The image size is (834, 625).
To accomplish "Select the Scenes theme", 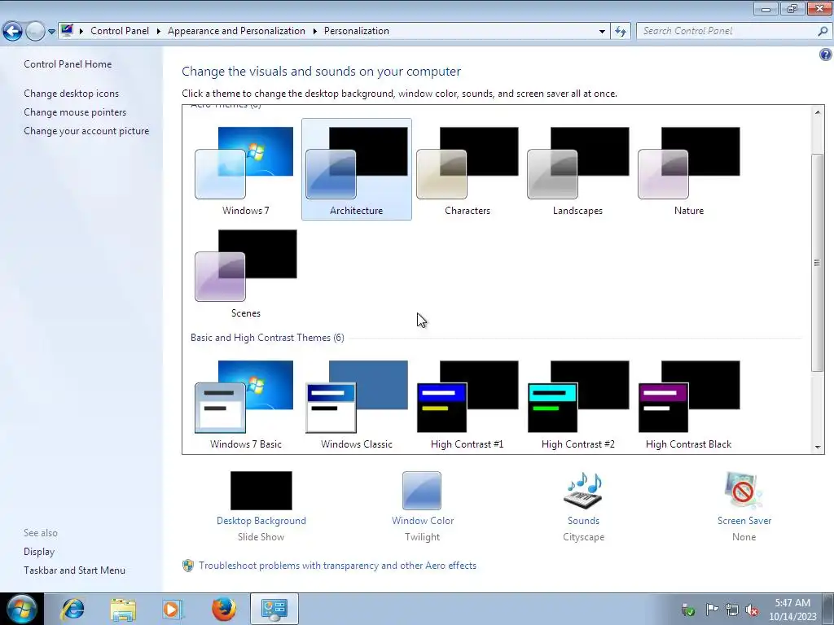I will [x=245, y=273].
